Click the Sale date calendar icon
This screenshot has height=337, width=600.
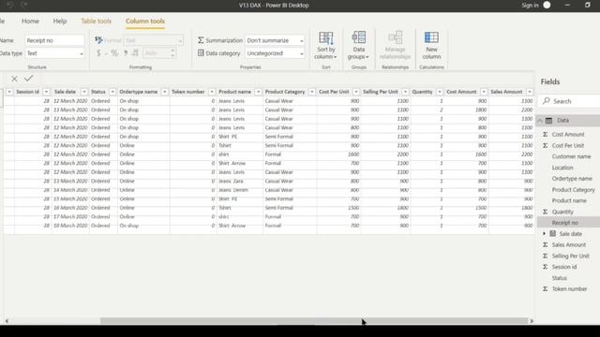[553, 233]
